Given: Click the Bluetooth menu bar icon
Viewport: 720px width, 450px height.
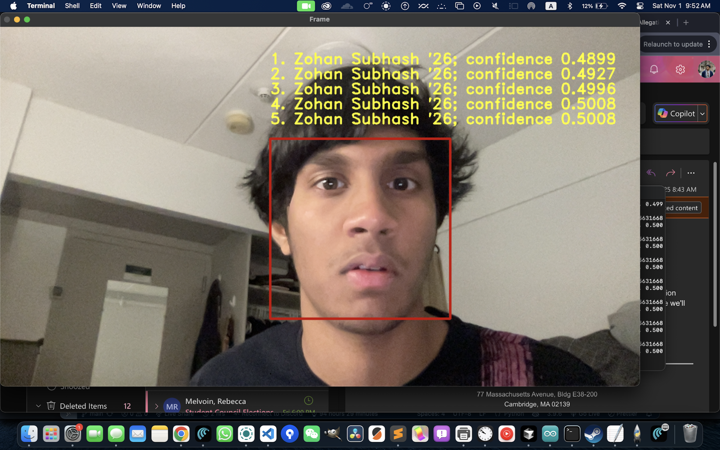Looking at the screenshot, I should [x=569, y=6].
